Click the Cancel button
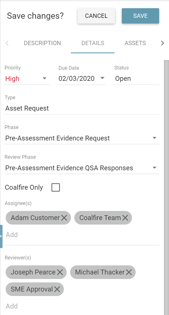 (96, 16)
